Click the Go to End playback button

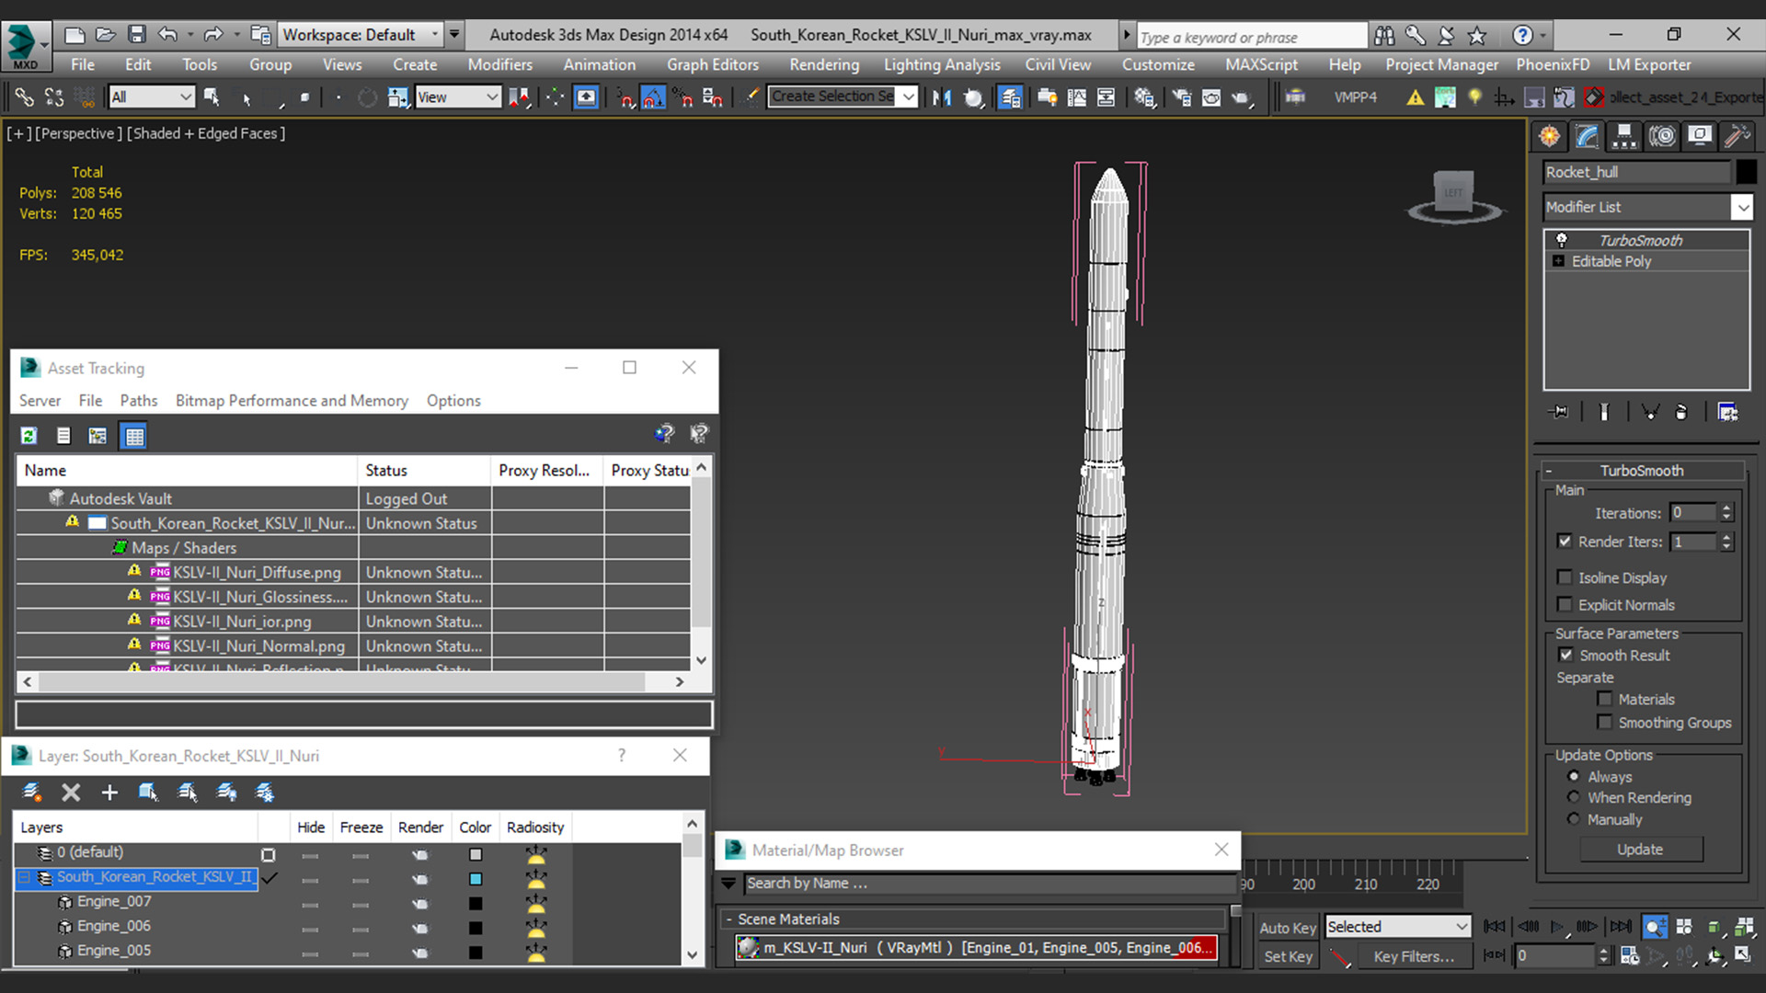[1621, 927]
